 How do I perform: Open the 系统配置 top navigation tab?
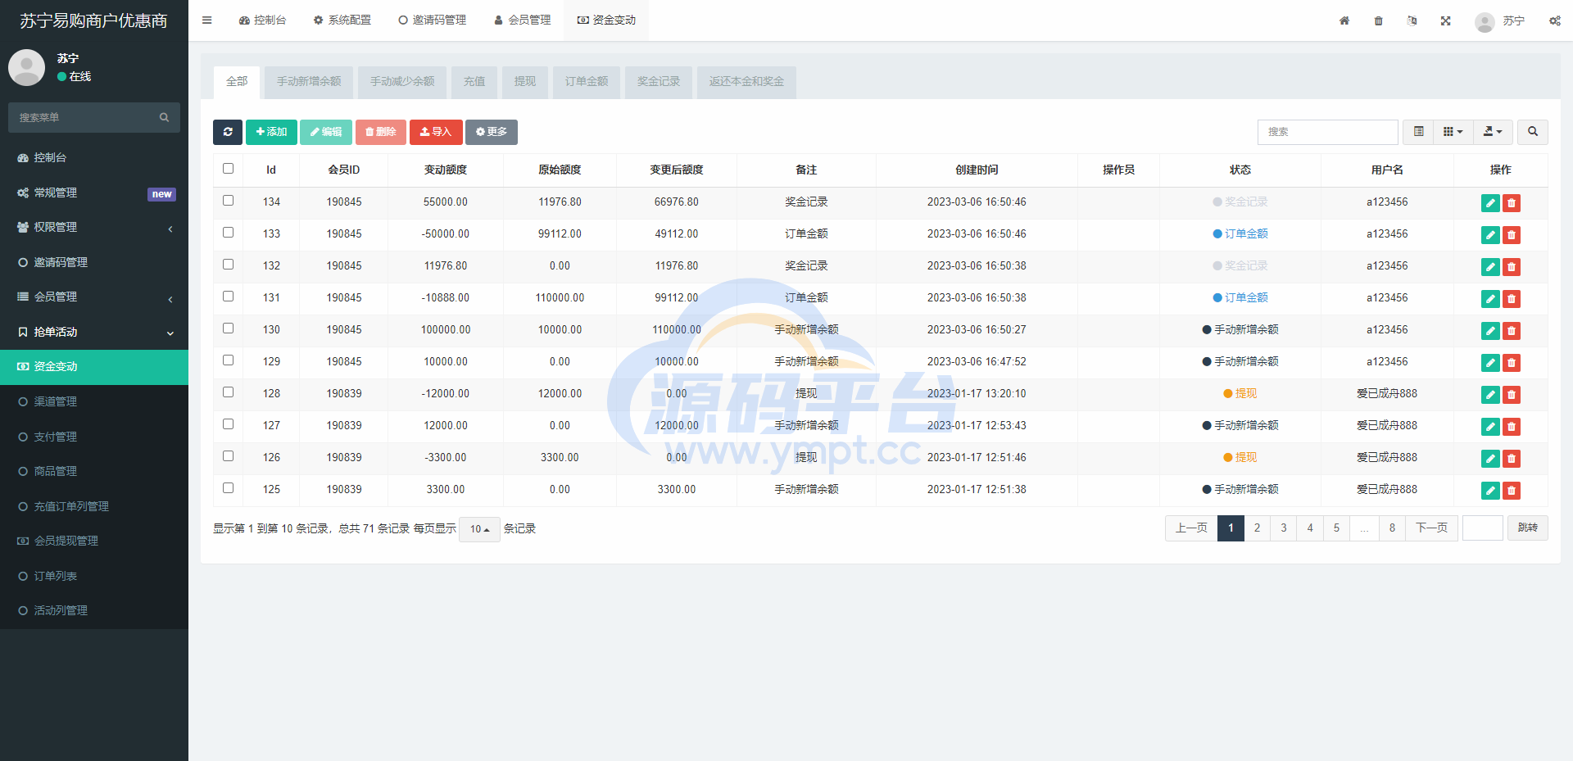coord(342,20)
